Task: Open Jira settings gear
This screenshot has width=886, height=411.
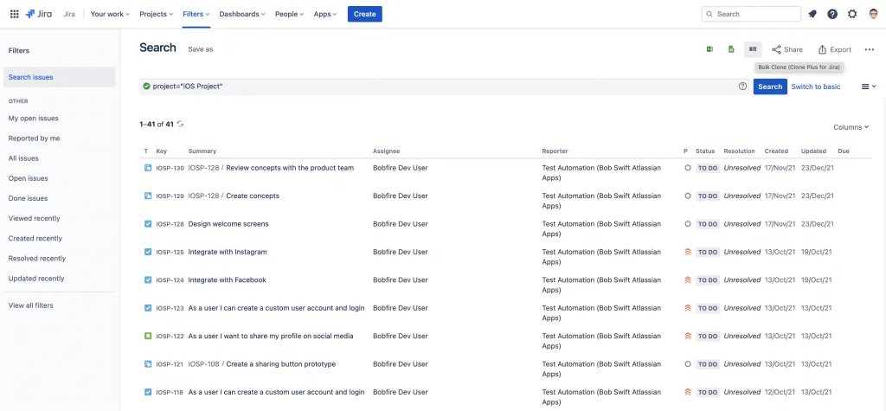Action: click(x=852, y=14)
